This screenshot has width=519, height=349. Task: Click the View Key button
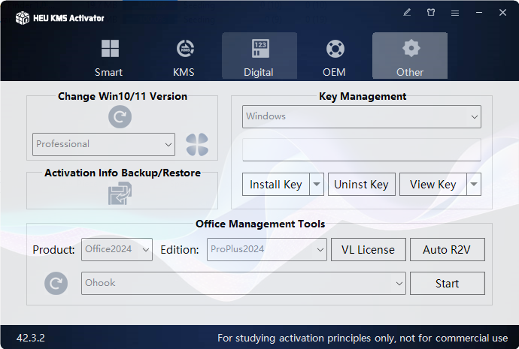pos(433,184)
